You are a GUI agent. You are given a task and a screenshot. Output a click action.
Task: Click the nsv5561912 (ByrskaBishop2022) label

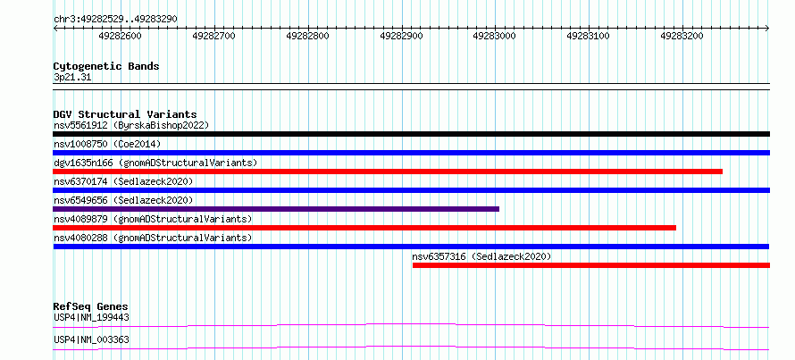click(x=130, y=125)
